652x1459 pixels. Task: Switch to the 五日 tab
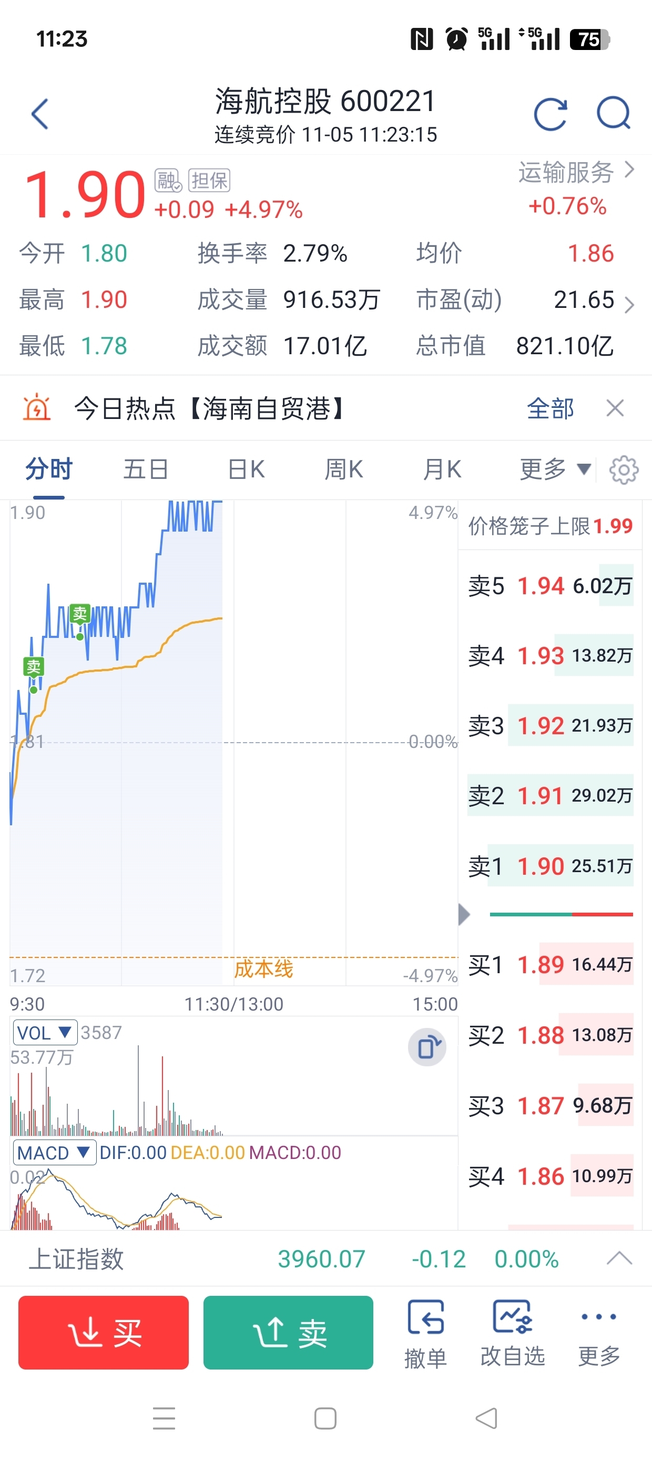click(146, 469)
